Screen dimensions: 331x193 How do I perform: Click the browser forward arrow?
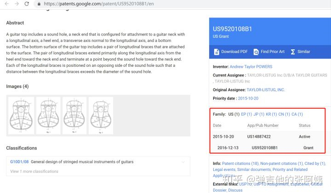(17, 4)
